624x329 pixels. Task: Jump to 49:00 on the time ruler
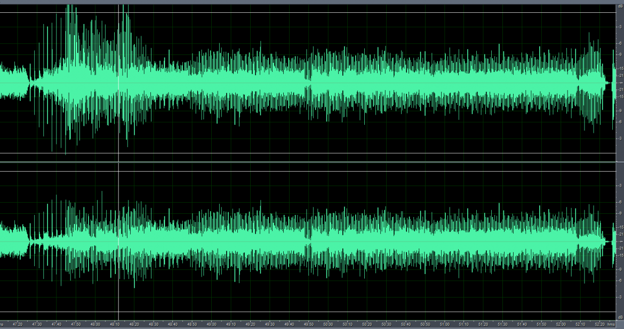pyautogui.click(x=212, y=324)
